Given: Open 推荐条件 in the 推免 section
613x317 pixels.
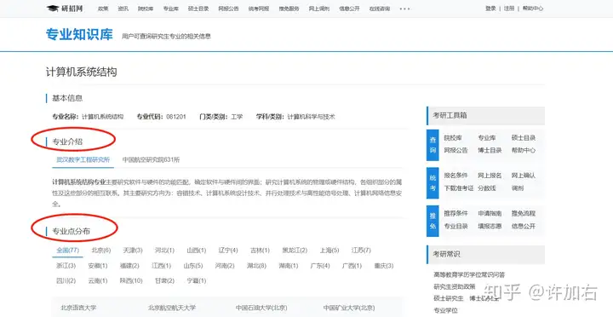Looking at the screenshot, I should click(455, 213).
